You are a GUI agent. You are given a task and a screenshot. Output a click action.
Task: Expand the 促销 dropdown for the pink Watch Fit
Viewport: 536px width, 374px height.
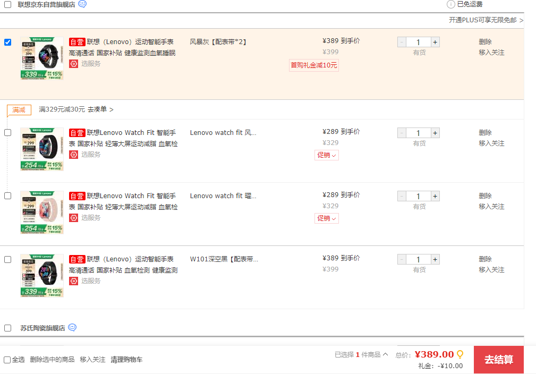326,218
